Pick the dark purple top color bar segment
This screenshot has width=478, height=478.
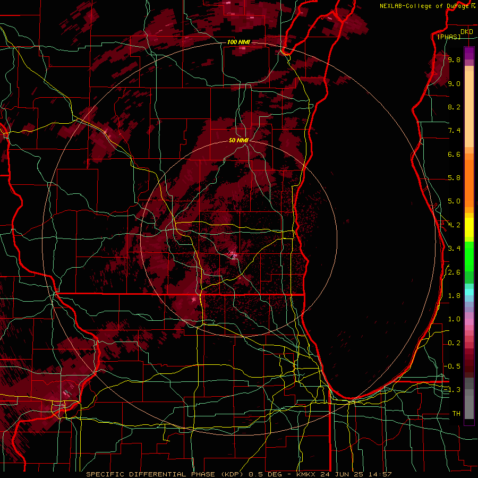click(469, 53)
